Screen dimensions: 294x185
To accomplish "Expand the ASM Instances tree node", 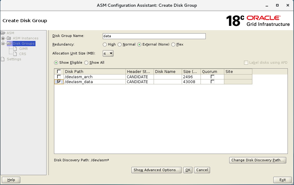I will click(x=3, y=38).
